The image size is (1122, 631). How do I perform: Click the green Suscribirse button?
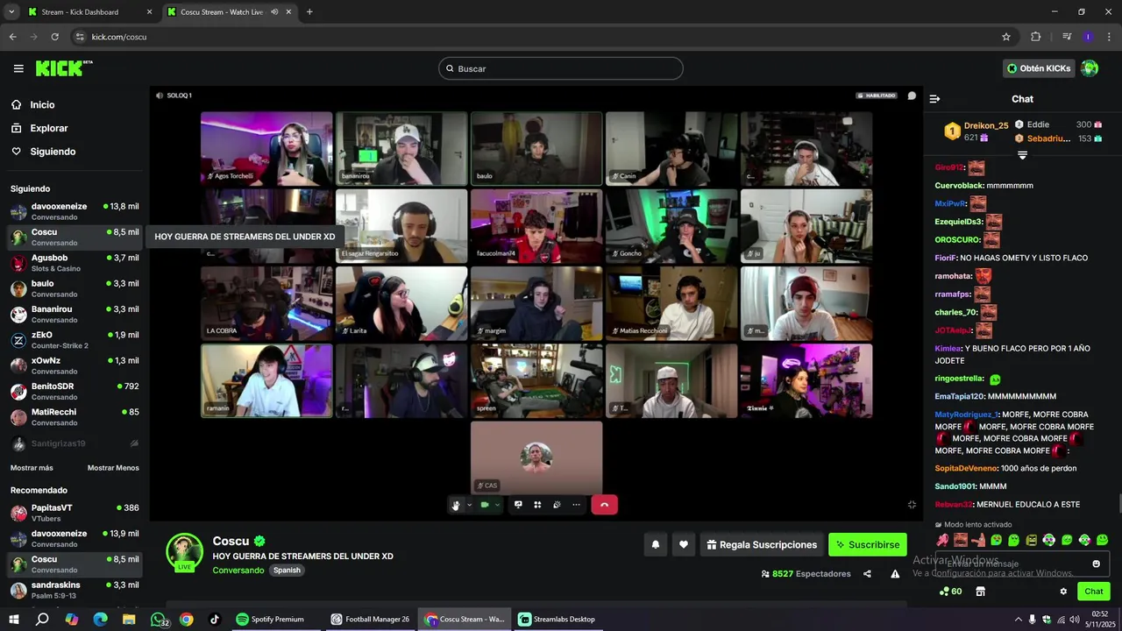[867, 544]
